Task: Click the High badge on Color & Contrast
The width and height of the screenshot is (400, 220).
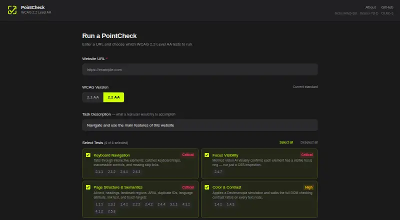Action: (308, 187)
